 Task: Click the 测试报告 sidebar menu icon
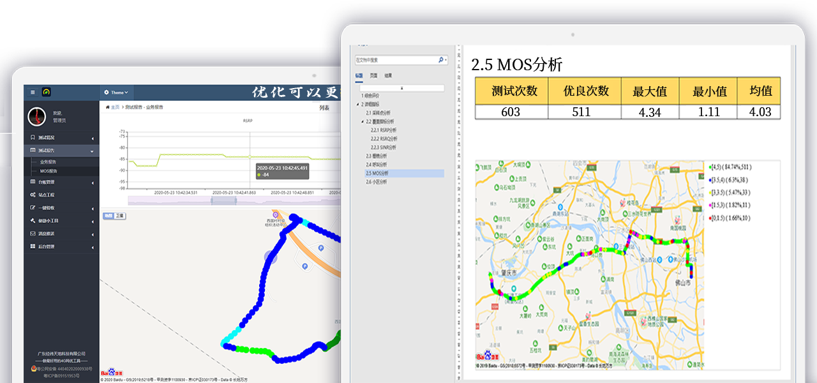coord(33,151)
